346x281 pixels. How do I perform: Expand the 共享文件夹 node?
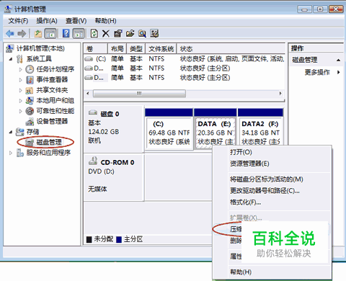(20, 90)
